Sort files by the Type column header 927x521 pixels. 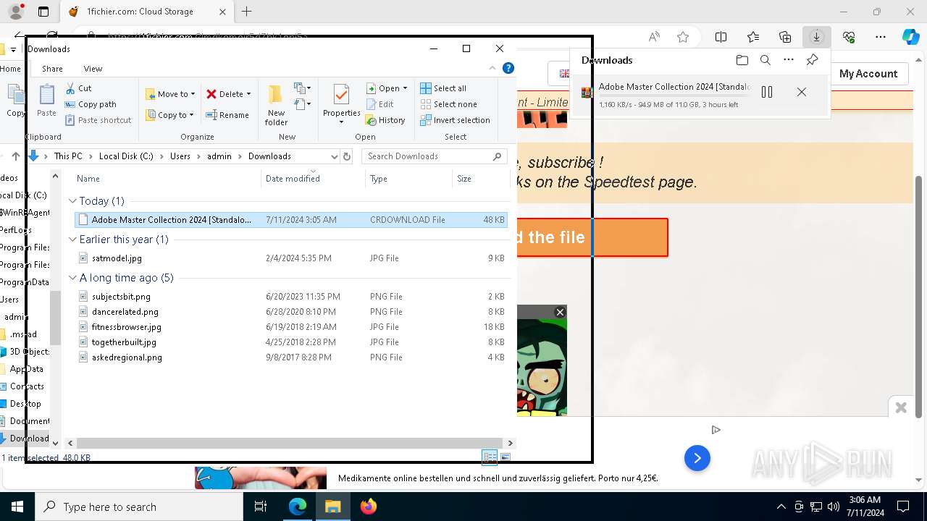click(408, 179)
